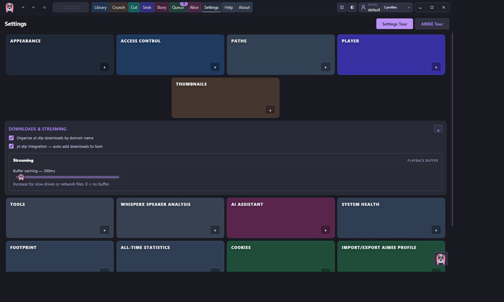
Task: Go forward with the right arrow
Action: (x=33, y=7)
